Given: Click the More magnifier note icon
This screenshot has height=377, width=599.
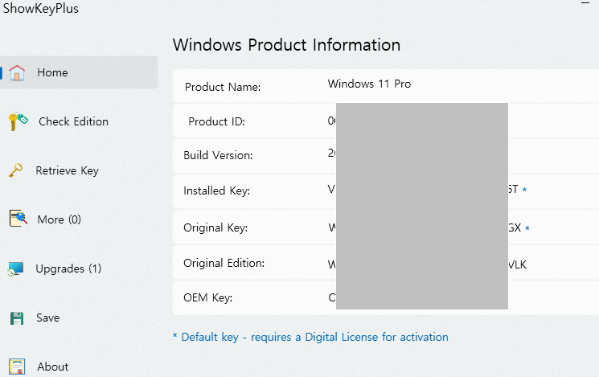Looking at the screenshot, I should tap(18, 219).
